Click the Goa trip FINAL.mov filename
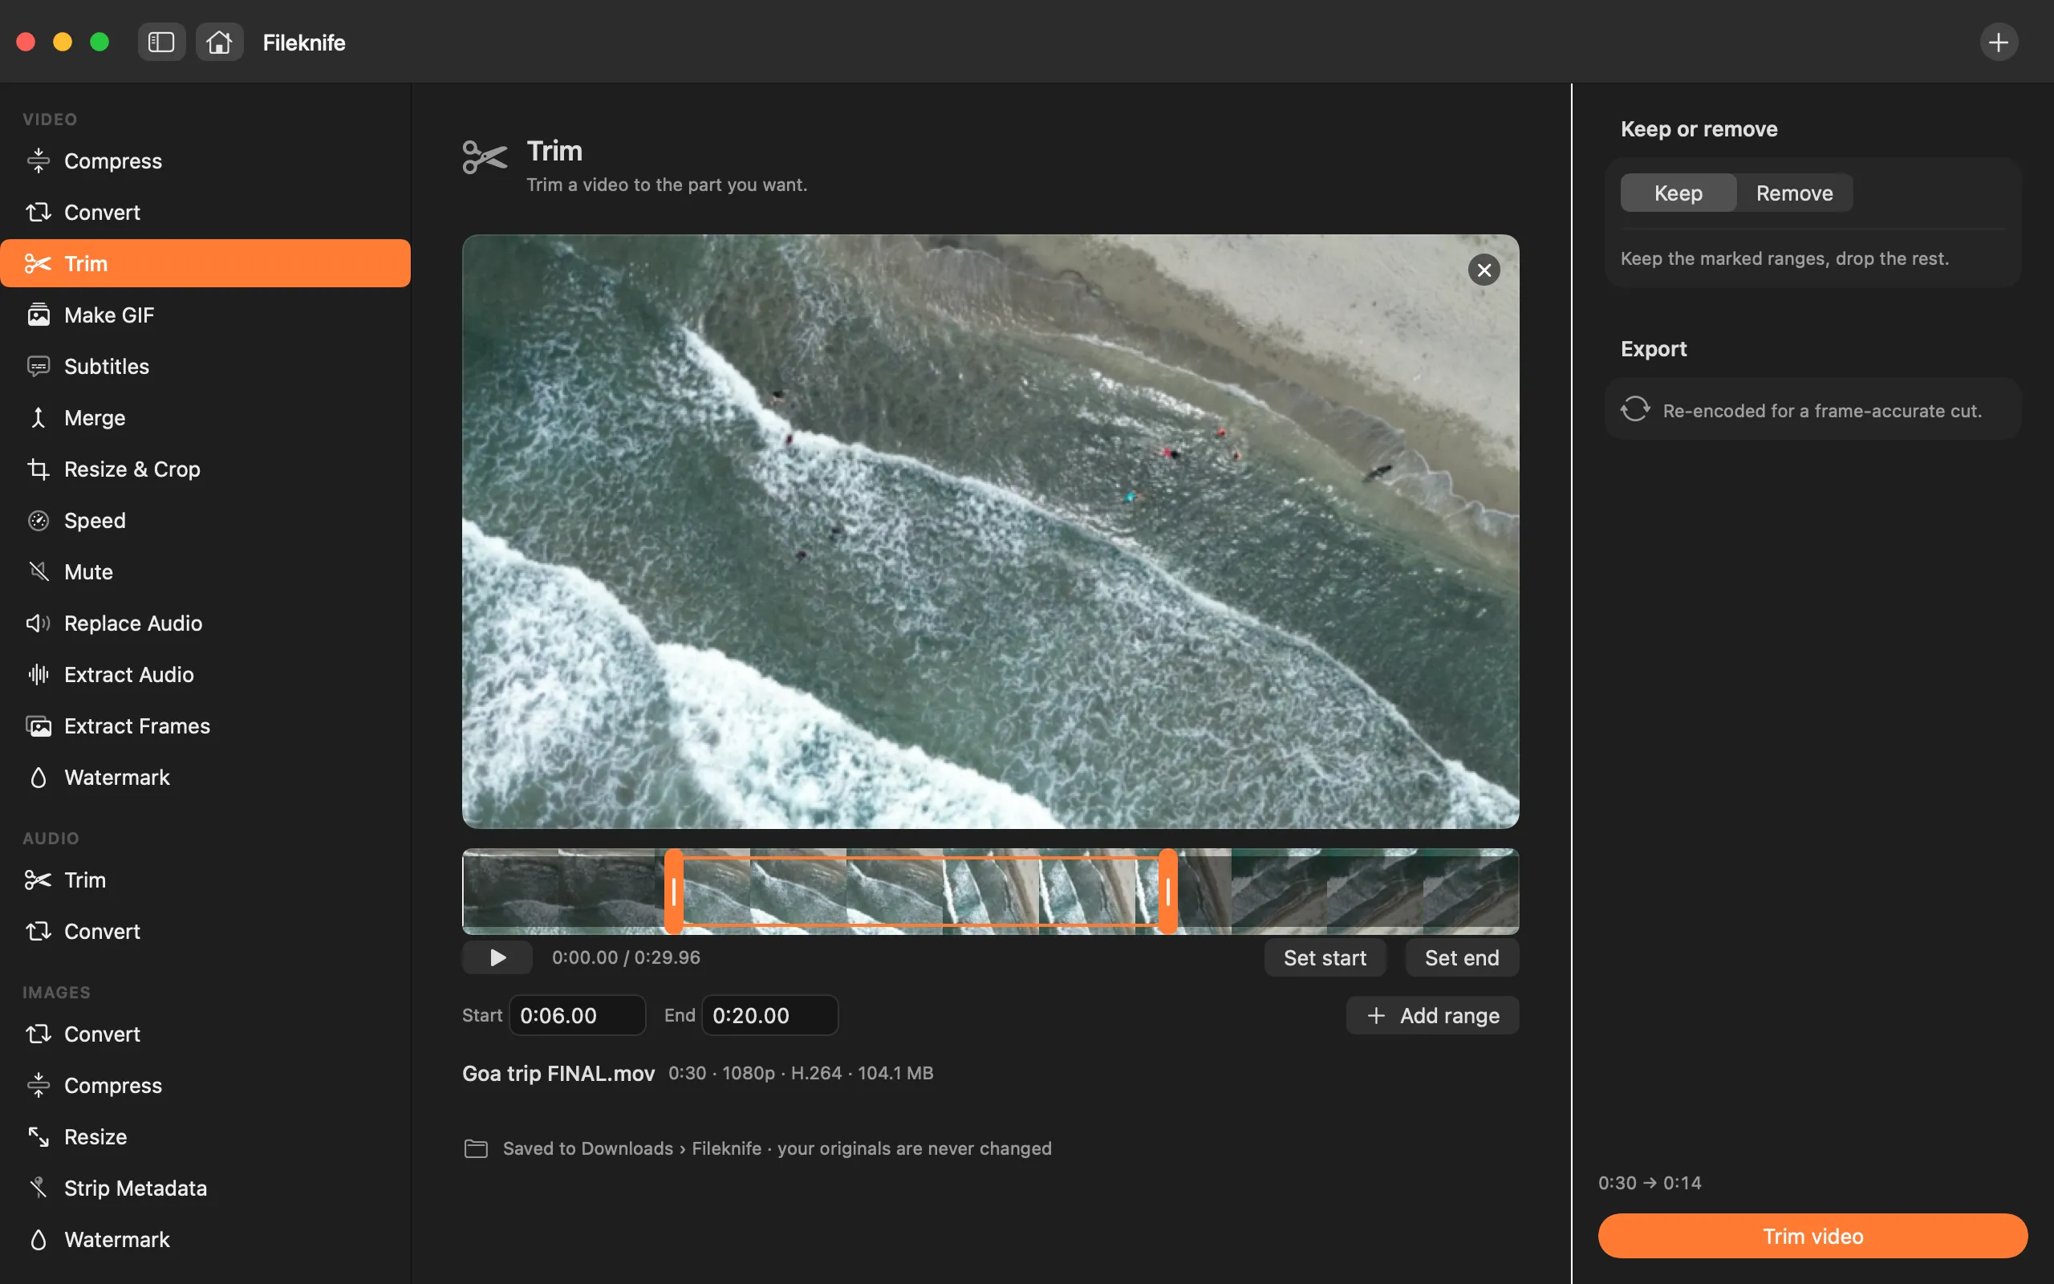Screen dimensions: 2054x1284 point(558,1074)
